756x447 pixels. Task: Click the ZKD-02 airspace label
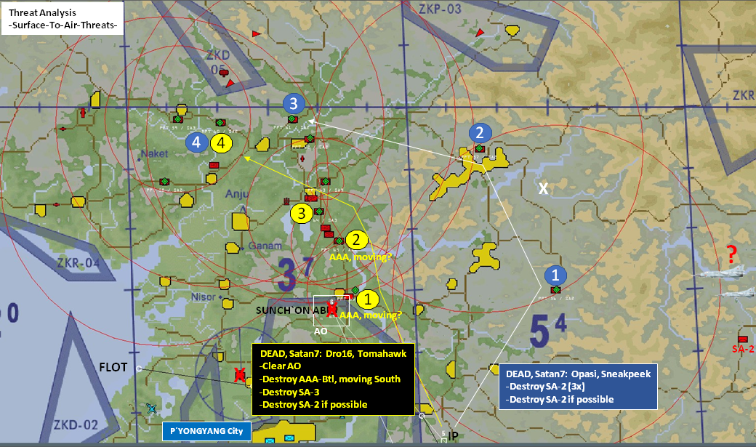[76, 424]
